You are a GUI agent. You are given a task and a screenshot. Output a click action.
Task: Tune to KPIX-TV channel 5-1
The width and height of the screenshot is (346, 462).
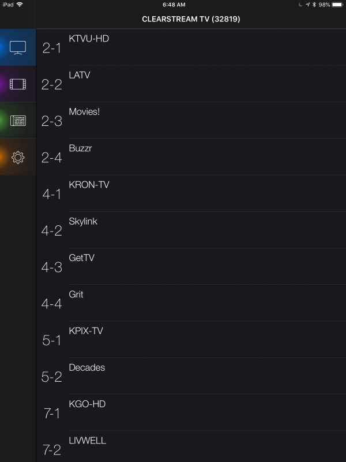(190, 340)
